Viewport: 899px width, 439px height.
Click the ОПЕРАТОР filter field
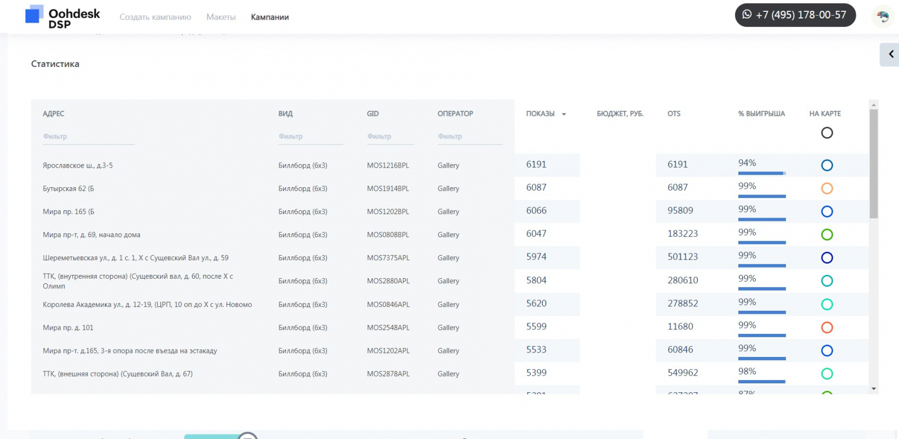pos(469,137)
